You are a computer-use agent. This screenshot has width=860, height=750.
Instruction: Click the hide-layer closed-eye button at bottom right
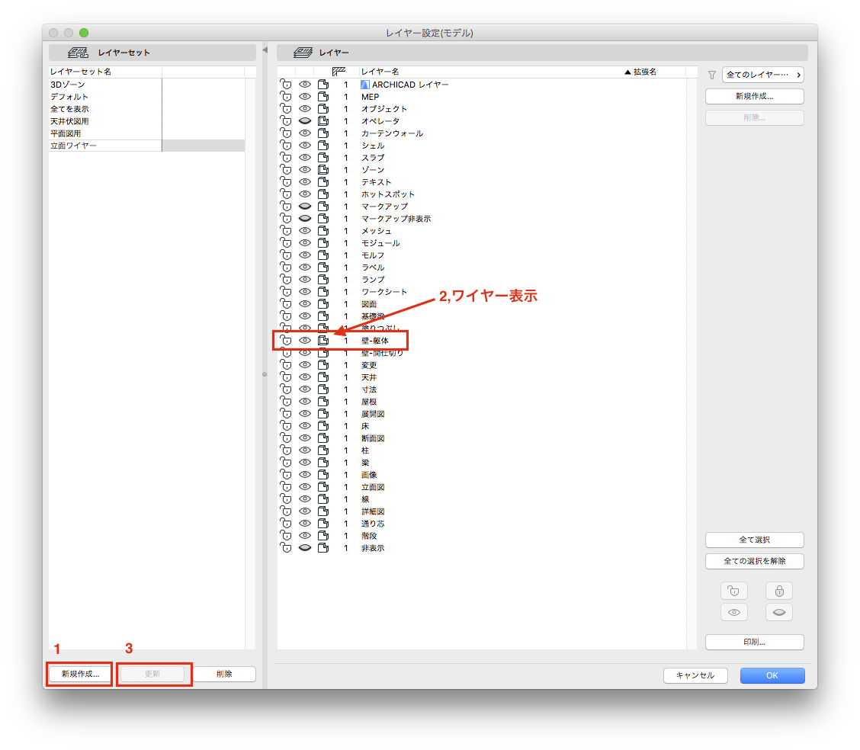click(x=779, y=612)
